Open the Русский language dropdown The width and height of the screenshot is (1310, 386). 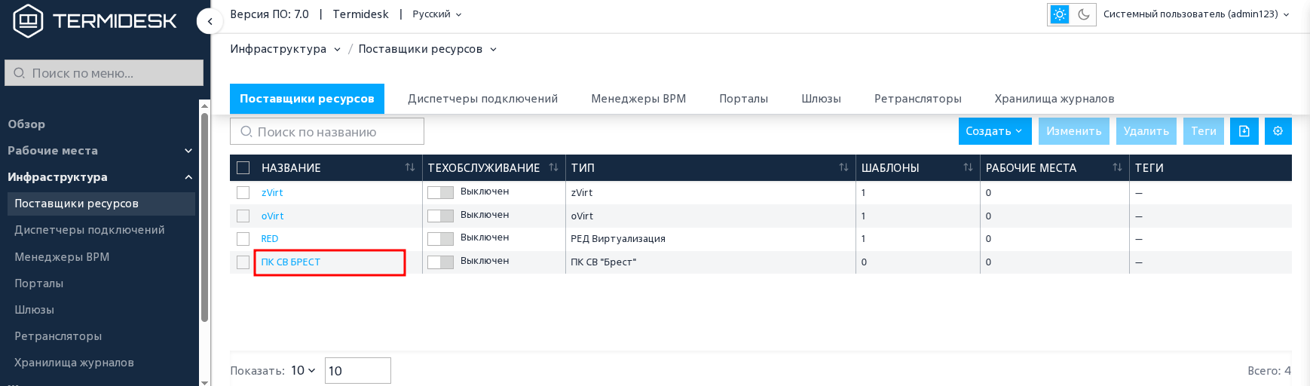pyautogui.click(x=437, y=14)
